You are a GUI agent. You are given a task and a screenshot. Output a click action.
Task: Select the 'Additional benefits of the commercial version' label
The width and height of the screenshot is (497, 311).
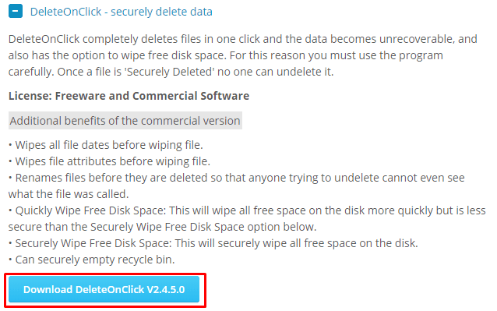click(125, 121)
